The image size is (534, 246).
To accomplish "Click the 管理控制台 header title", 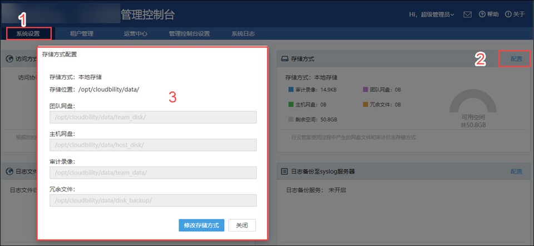I will click(x=148, y=14).
